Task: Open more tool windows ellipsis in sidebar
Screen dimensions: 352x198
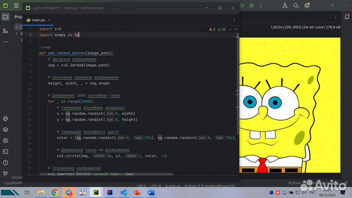Action: [x=5, y=43]
